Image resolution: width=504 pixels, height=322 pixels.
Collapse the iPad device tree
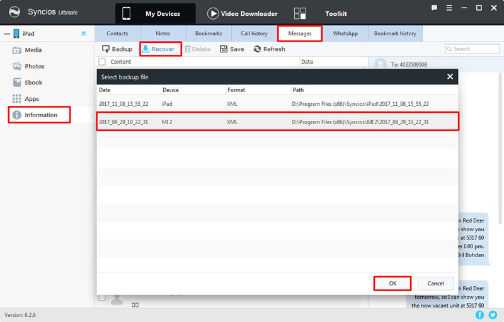point(7,34)
